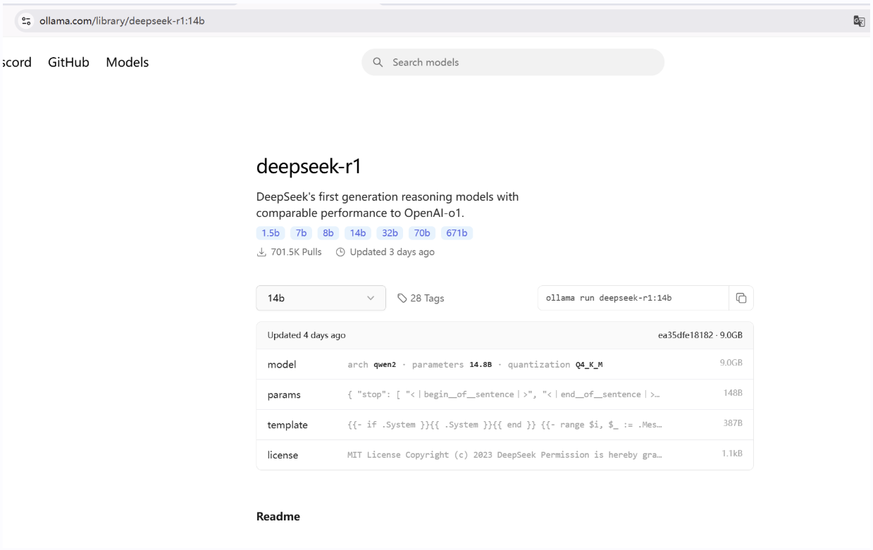This screenshot has width=873, height=550.
Task: Click the download icon next to pulls
Action: pyautogui.click(x=260, y=252)
